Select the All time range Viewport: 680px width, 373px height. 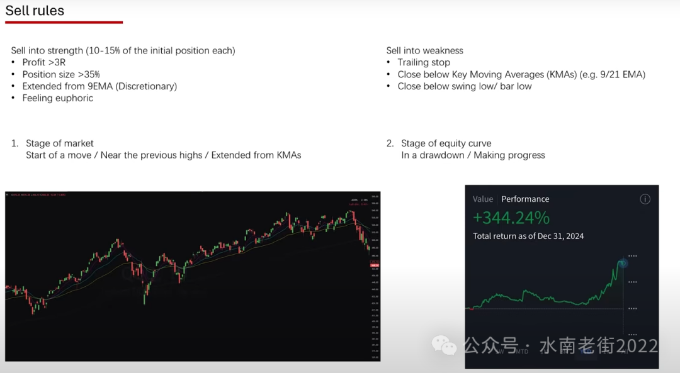click(x=625, y=352)
